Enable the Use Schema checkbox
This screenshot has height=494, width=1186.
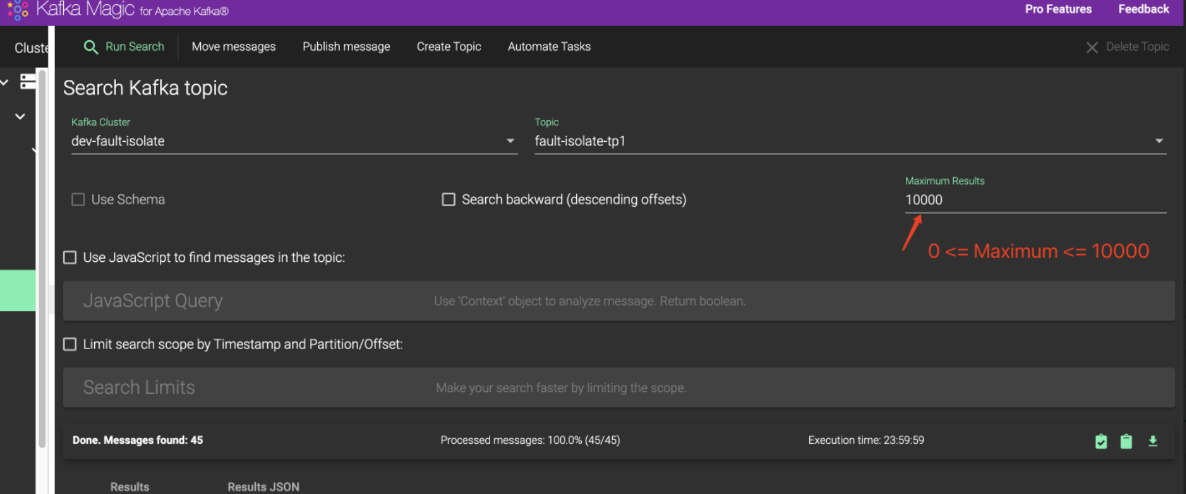point(78,199)
